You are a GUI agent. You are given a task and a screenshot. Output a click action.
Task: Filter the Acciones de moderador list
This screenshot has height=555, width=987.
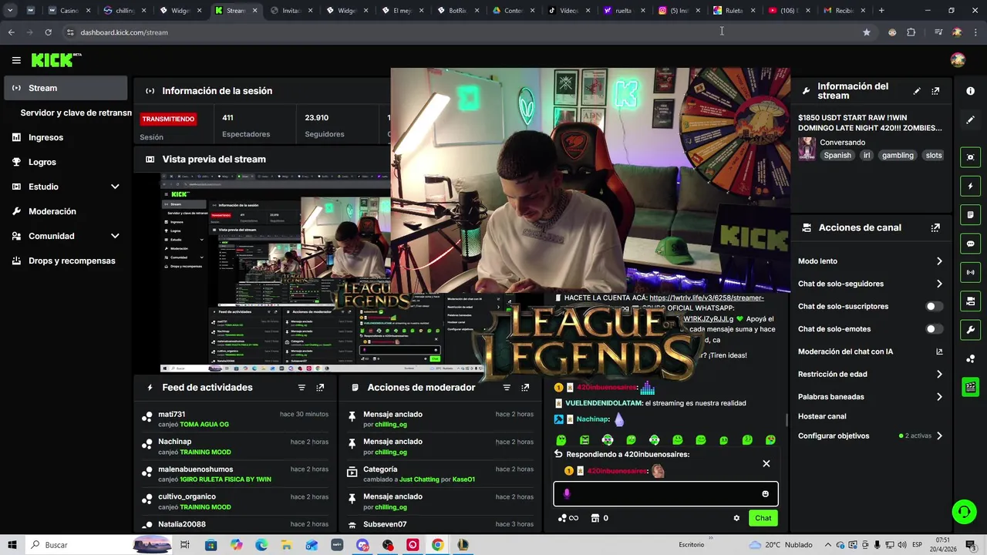pos(507,388)
